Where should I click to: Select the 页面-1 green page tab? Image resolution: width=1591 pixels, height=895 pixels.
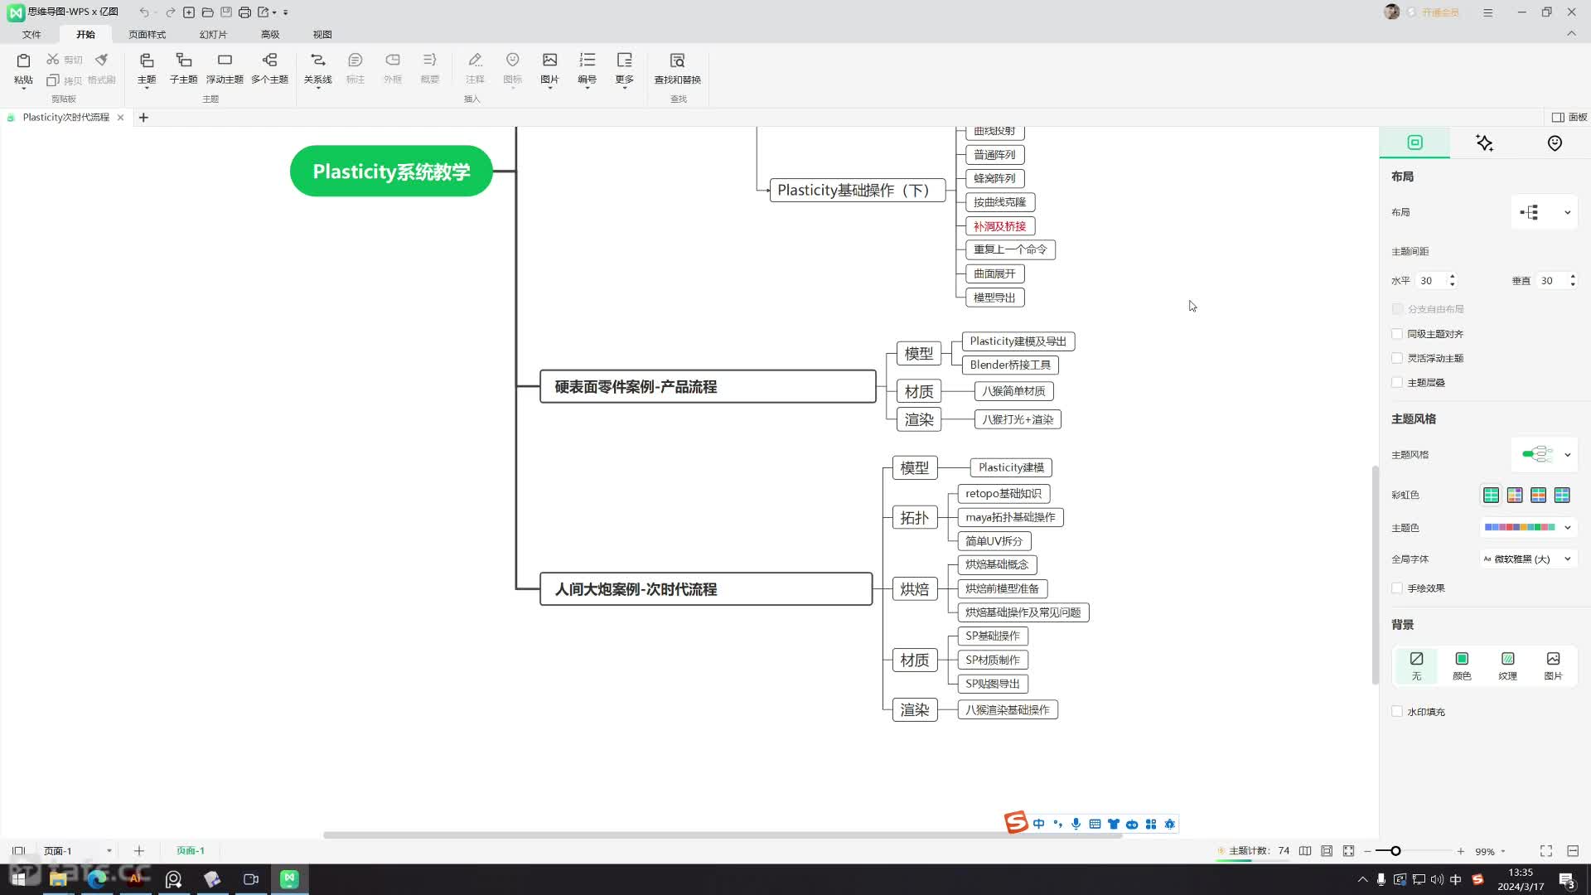point(191,851)
